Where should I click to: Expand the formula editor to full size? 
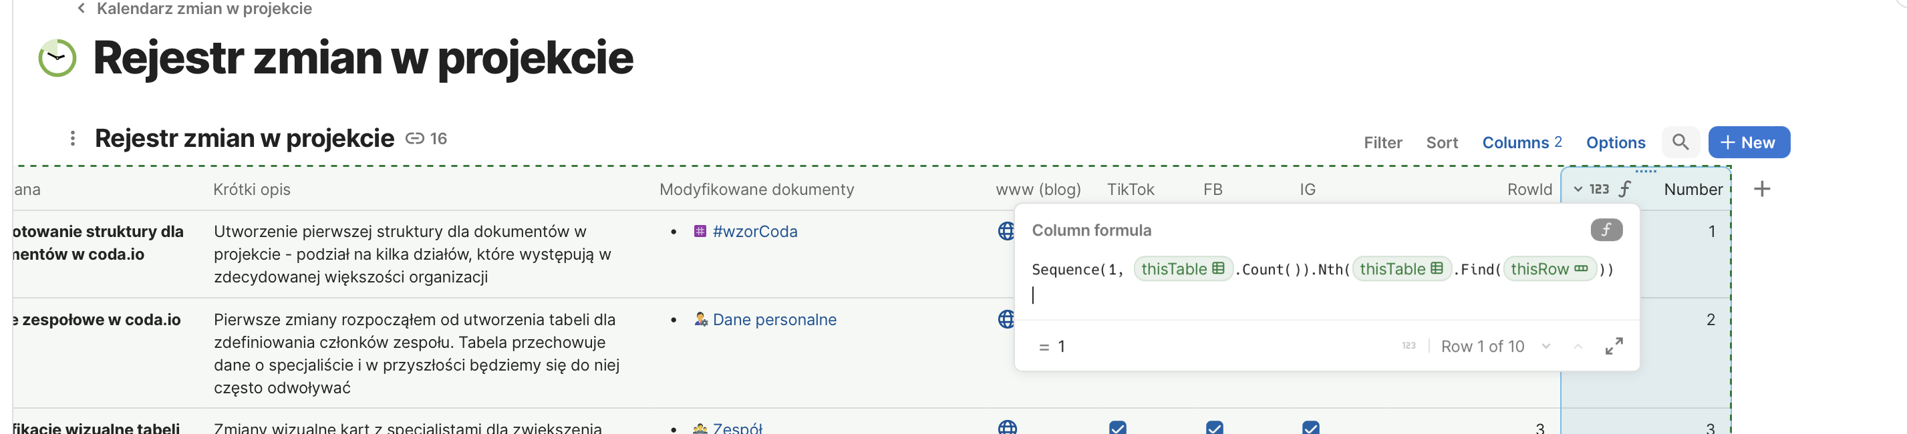coord(1614,346)
